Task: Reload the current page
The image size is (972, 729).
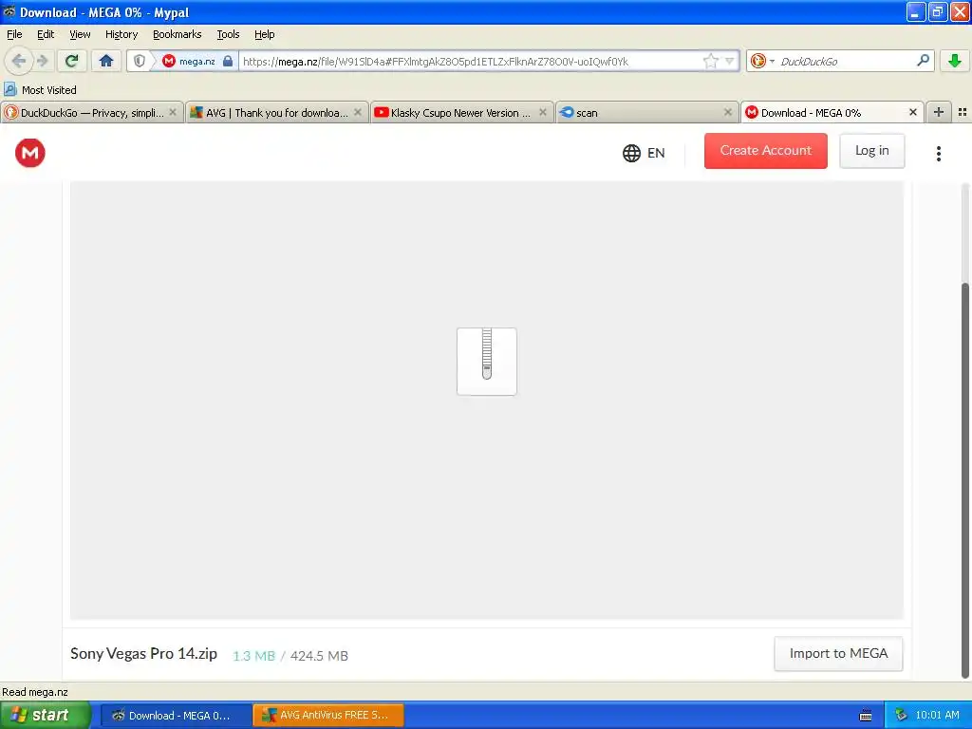Action: point(72,61)
